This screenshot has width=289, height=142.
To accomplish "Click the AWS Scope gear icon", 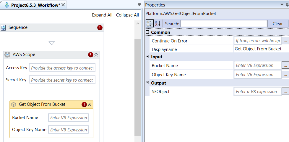I will coord(7,55).
